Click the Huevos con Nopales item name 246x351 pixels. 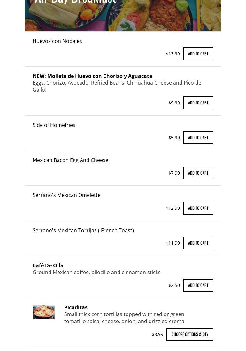pos(57,41)
